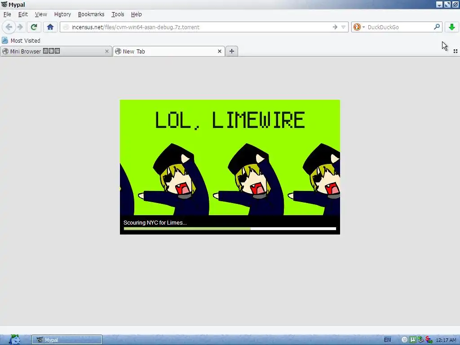
Task: Click the red S tray icon
Action: click(x=429, y=340)
